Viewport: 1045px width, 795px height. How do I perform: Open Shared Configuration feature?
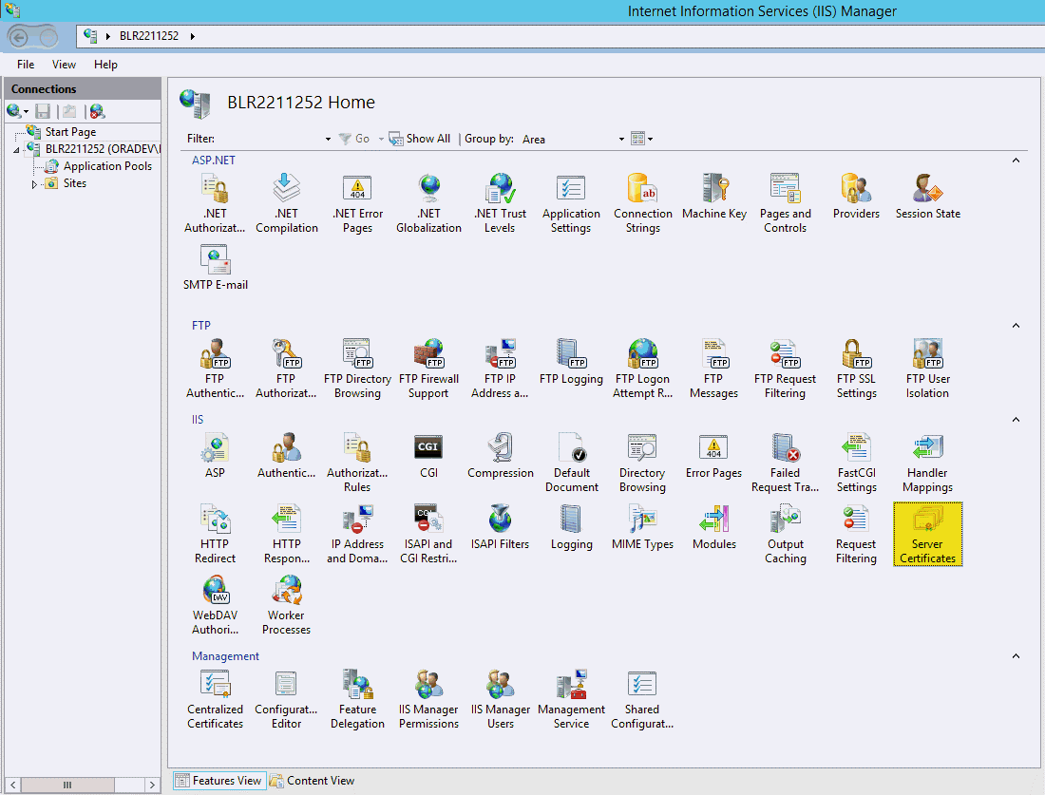click(642, 699)
